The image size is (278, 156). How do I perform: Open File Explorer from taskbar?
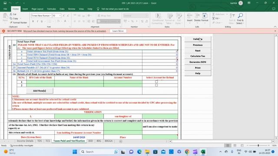(147, 152)
